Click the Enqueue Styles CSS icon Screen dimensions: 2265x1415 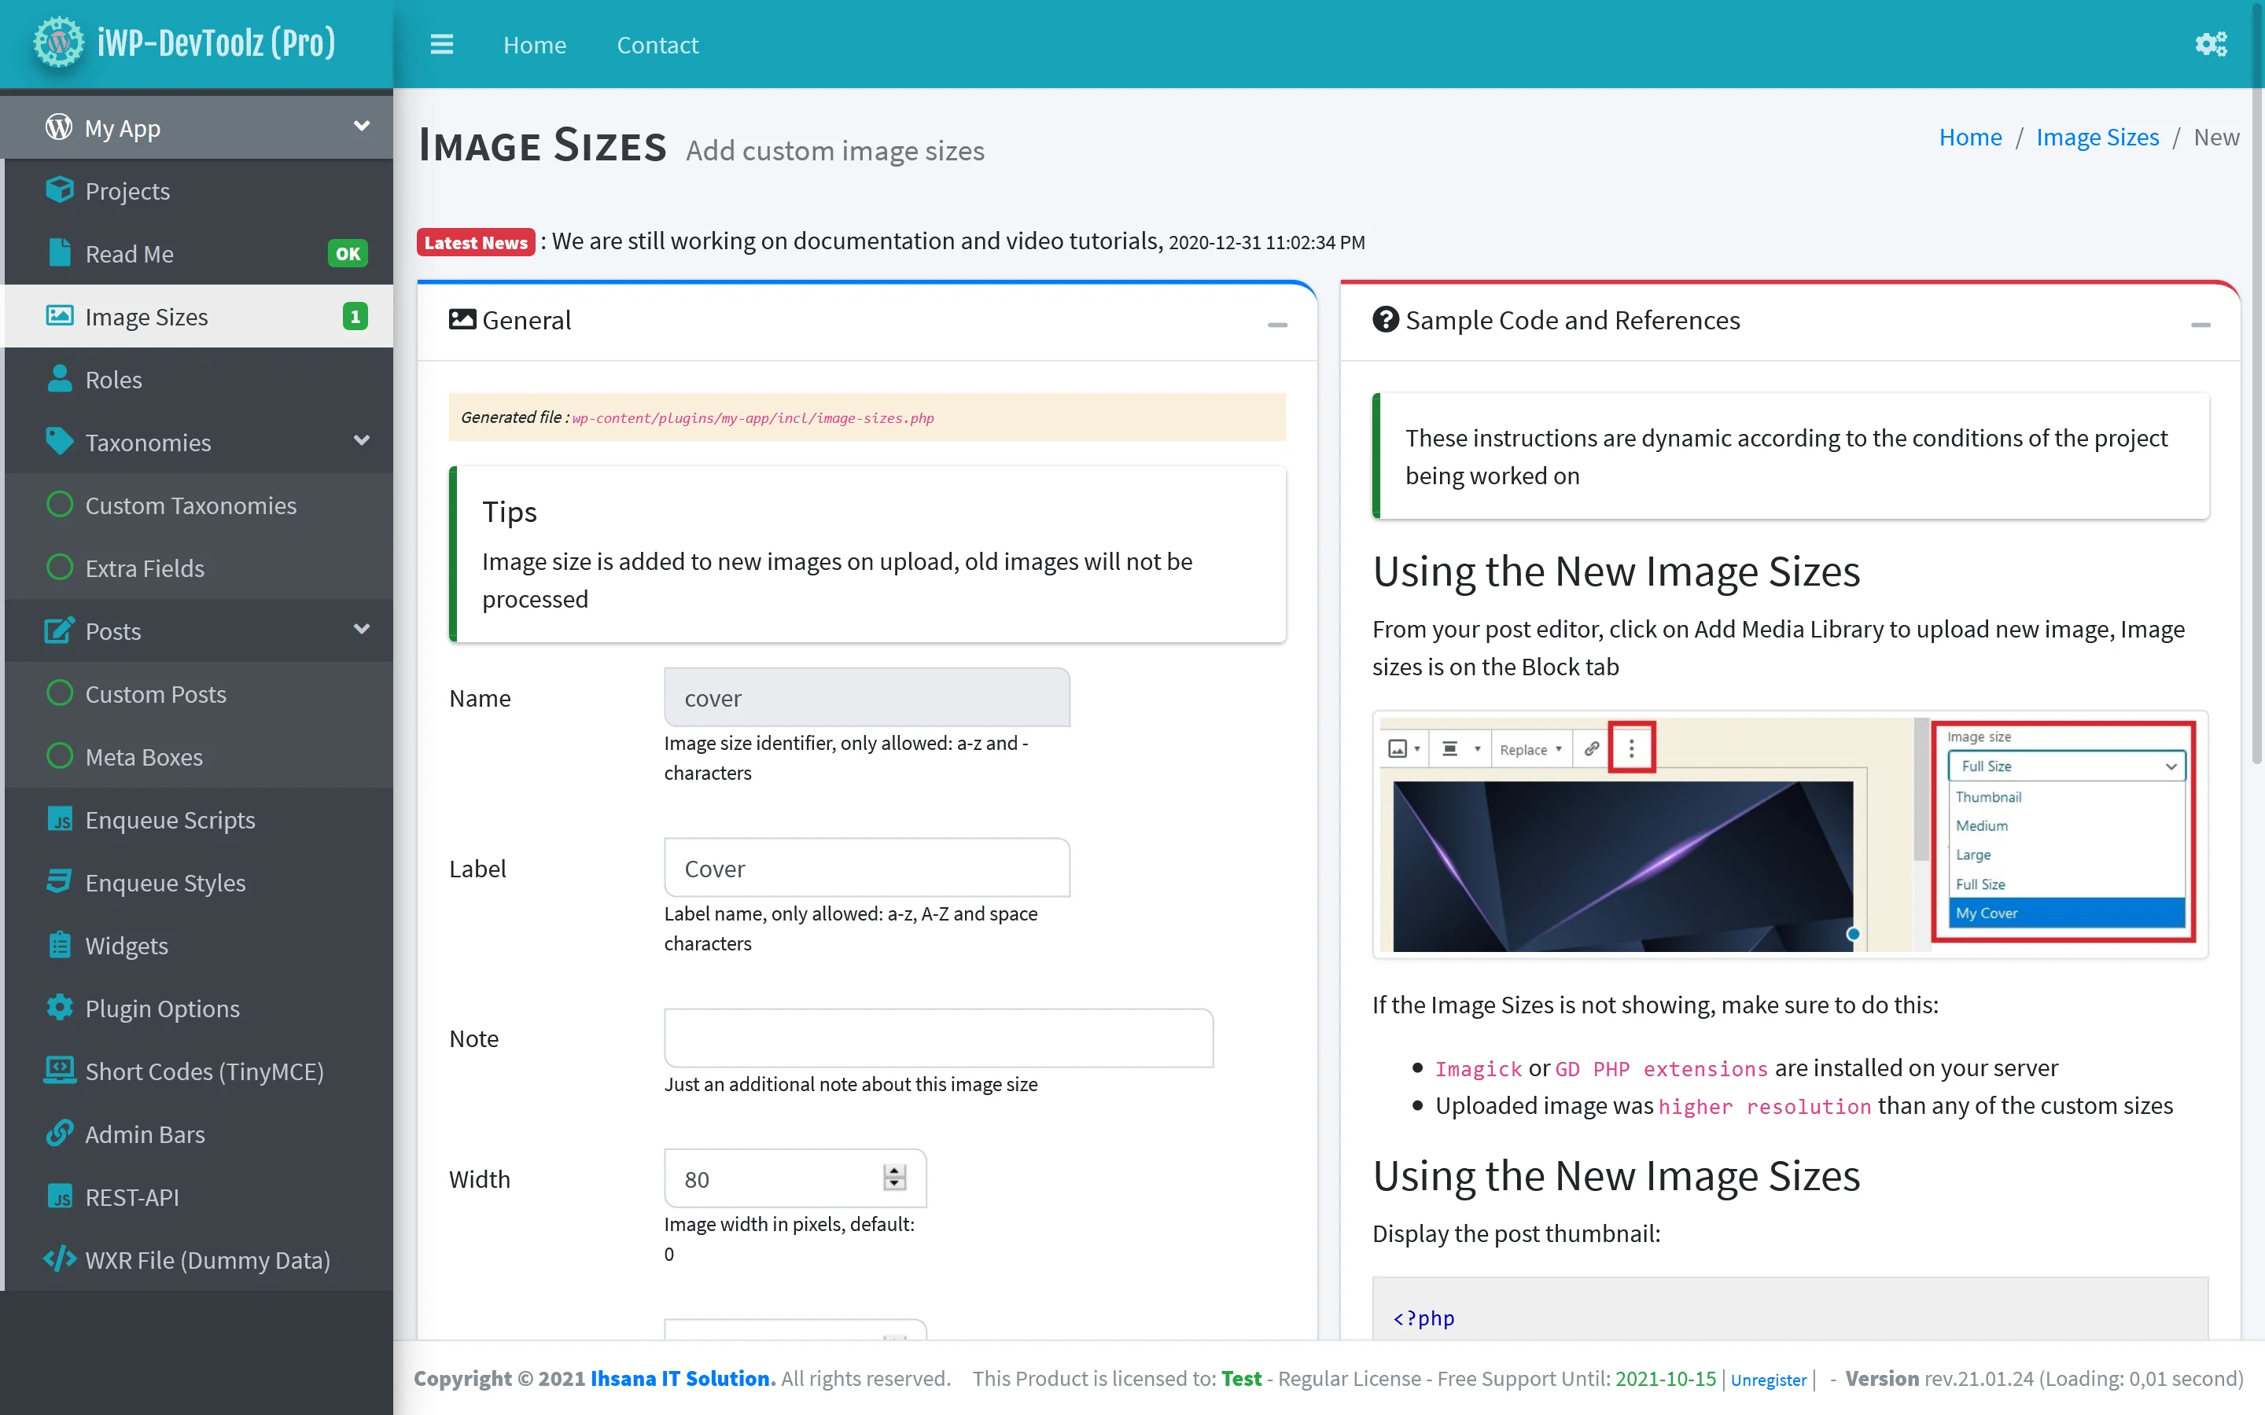coord(59,881)
